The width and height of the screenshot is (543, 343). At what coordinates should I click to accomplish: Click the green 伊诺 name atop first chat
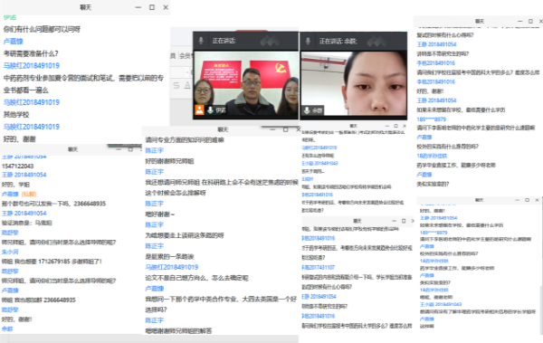coord(10,17)
